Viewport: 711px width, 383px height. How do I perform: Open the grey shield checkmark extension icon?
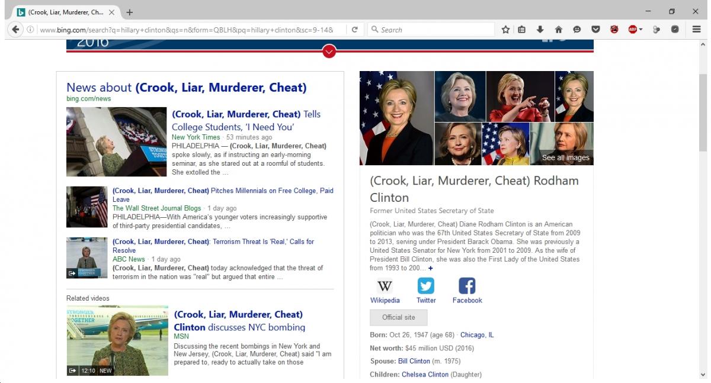[675, 30]
